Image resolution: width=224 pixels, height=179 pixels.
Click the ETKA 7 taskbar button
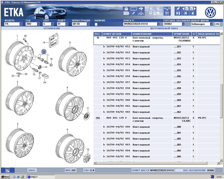[x=41, y=177]
